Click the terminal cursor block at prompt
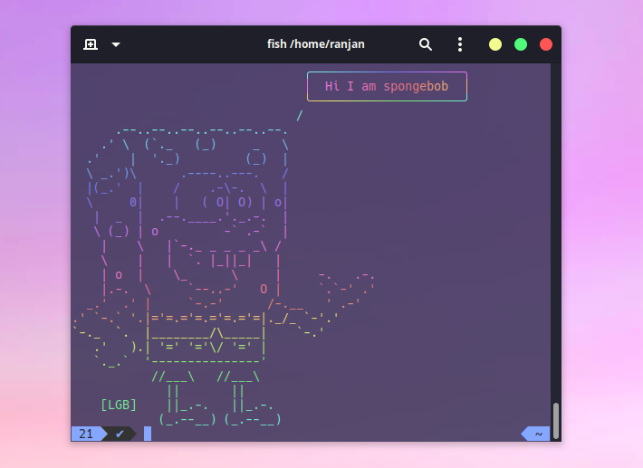 coord(148,434)
